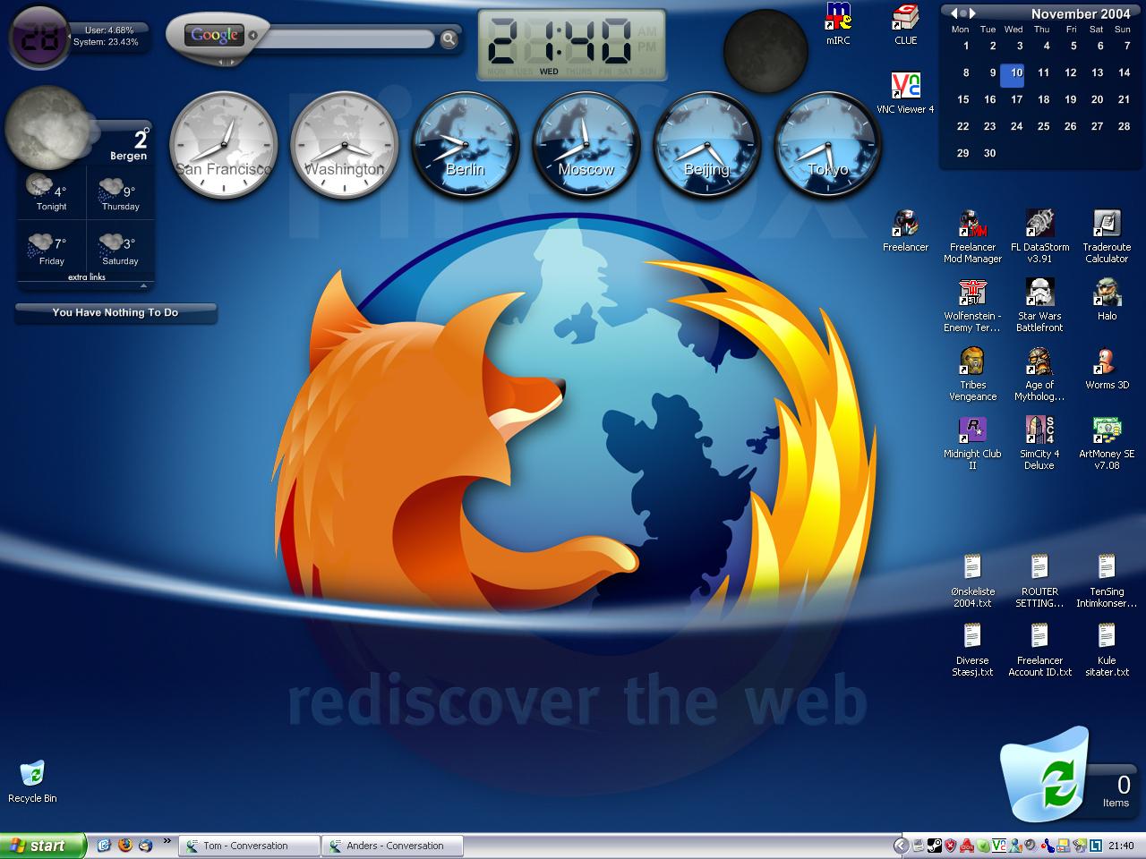
Task: Select Ønskeliste 2004.txt file
Action: pos(972,581)
